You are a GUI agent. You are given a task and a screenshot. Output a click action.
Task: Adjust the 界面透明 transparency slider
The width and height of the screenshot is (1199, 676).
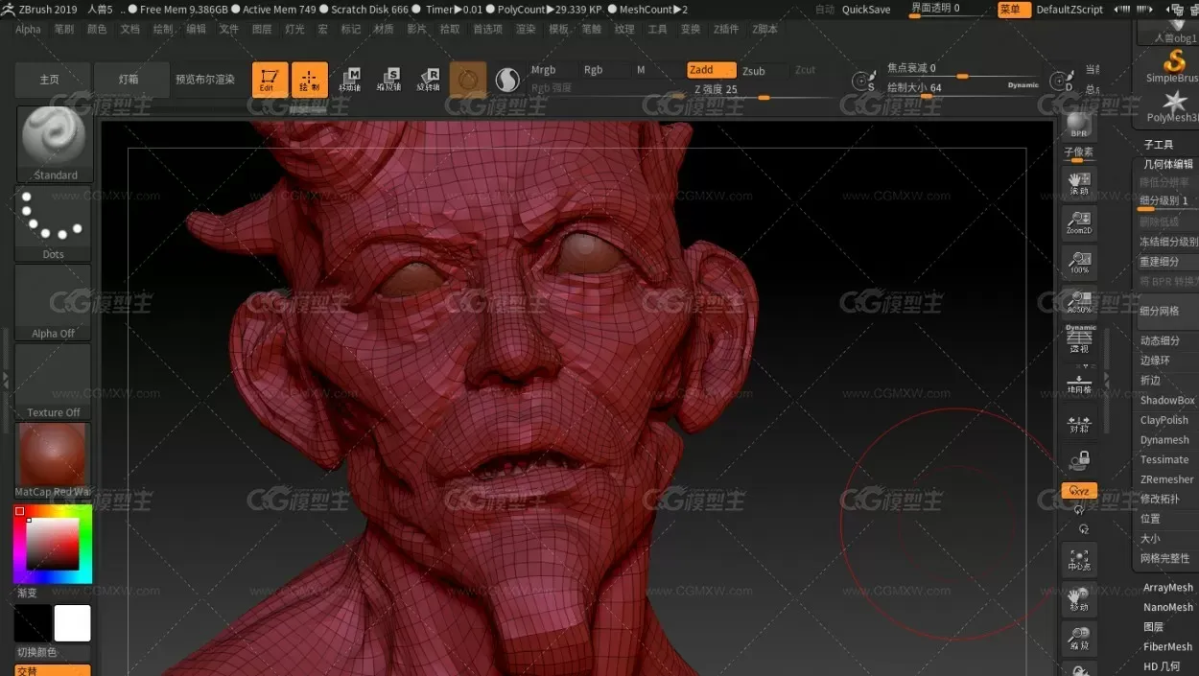(x=948, y=10)
